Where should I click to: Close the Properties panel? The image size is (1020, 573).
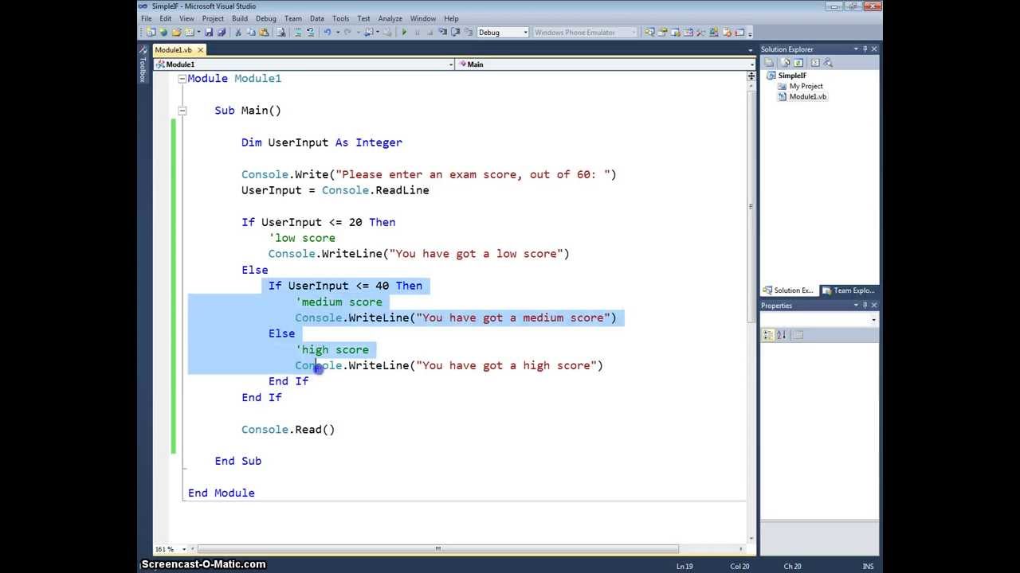[874, 306]
